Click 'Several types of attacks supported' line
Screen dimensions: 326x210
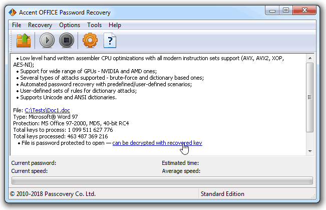(x=110, y=78)
